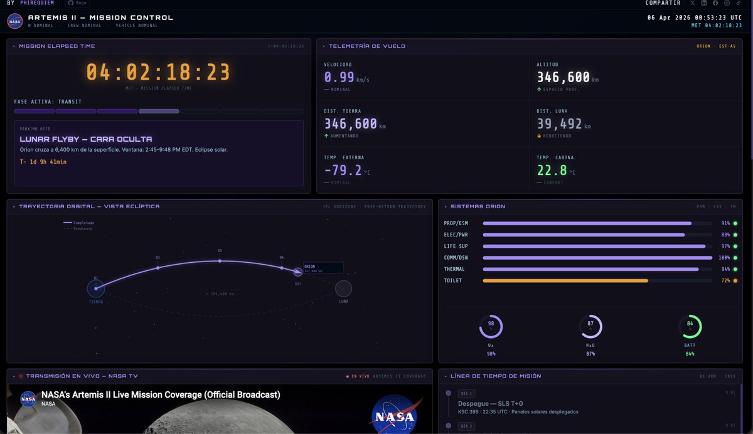Share via the TikTok icon

click(739, 3)
